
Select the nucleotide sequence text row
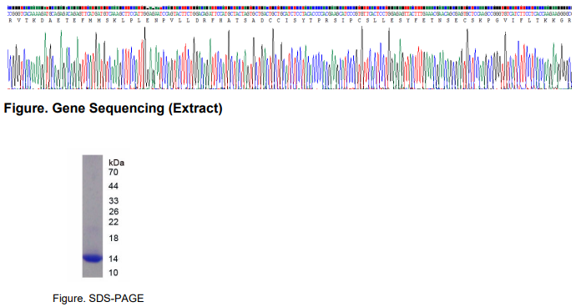pos(289,13)
